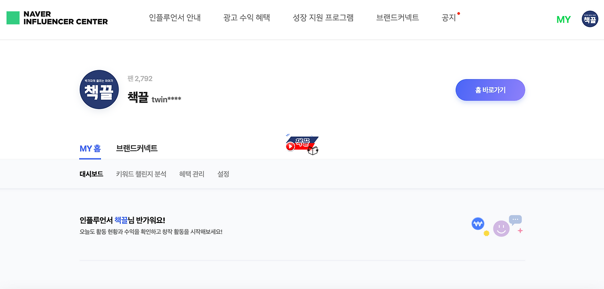This screenshot has height=289, width=604.
Task: Open the 책끌 profile avatar at top right
Action: pyautogui.click(x=589, y=19)
